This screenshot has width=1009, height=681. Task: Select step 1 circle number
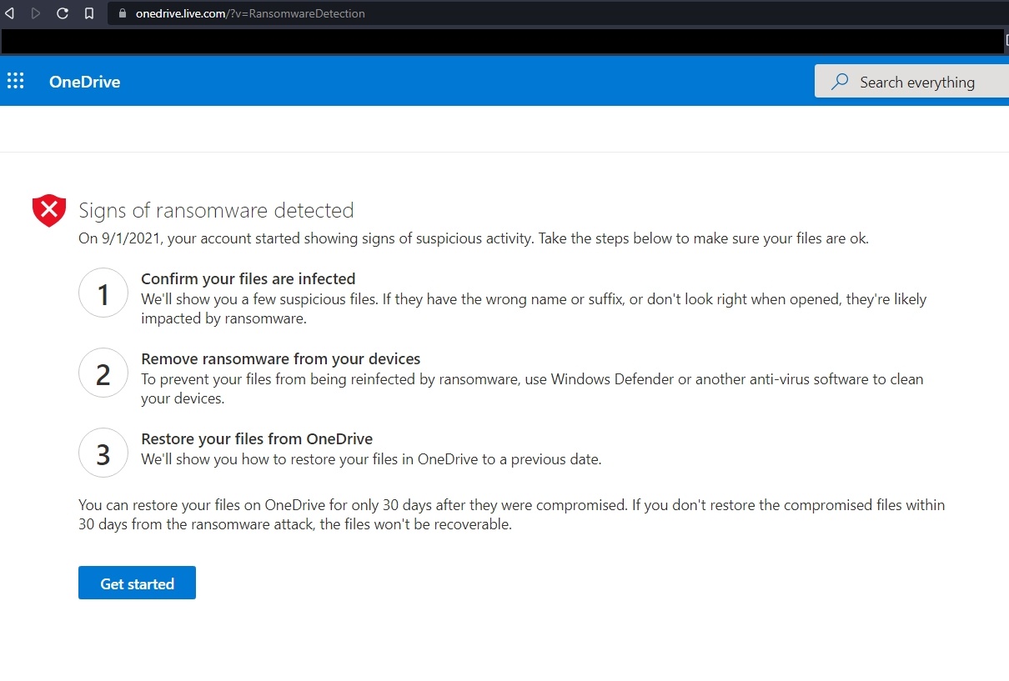click(x=103, y=293)
